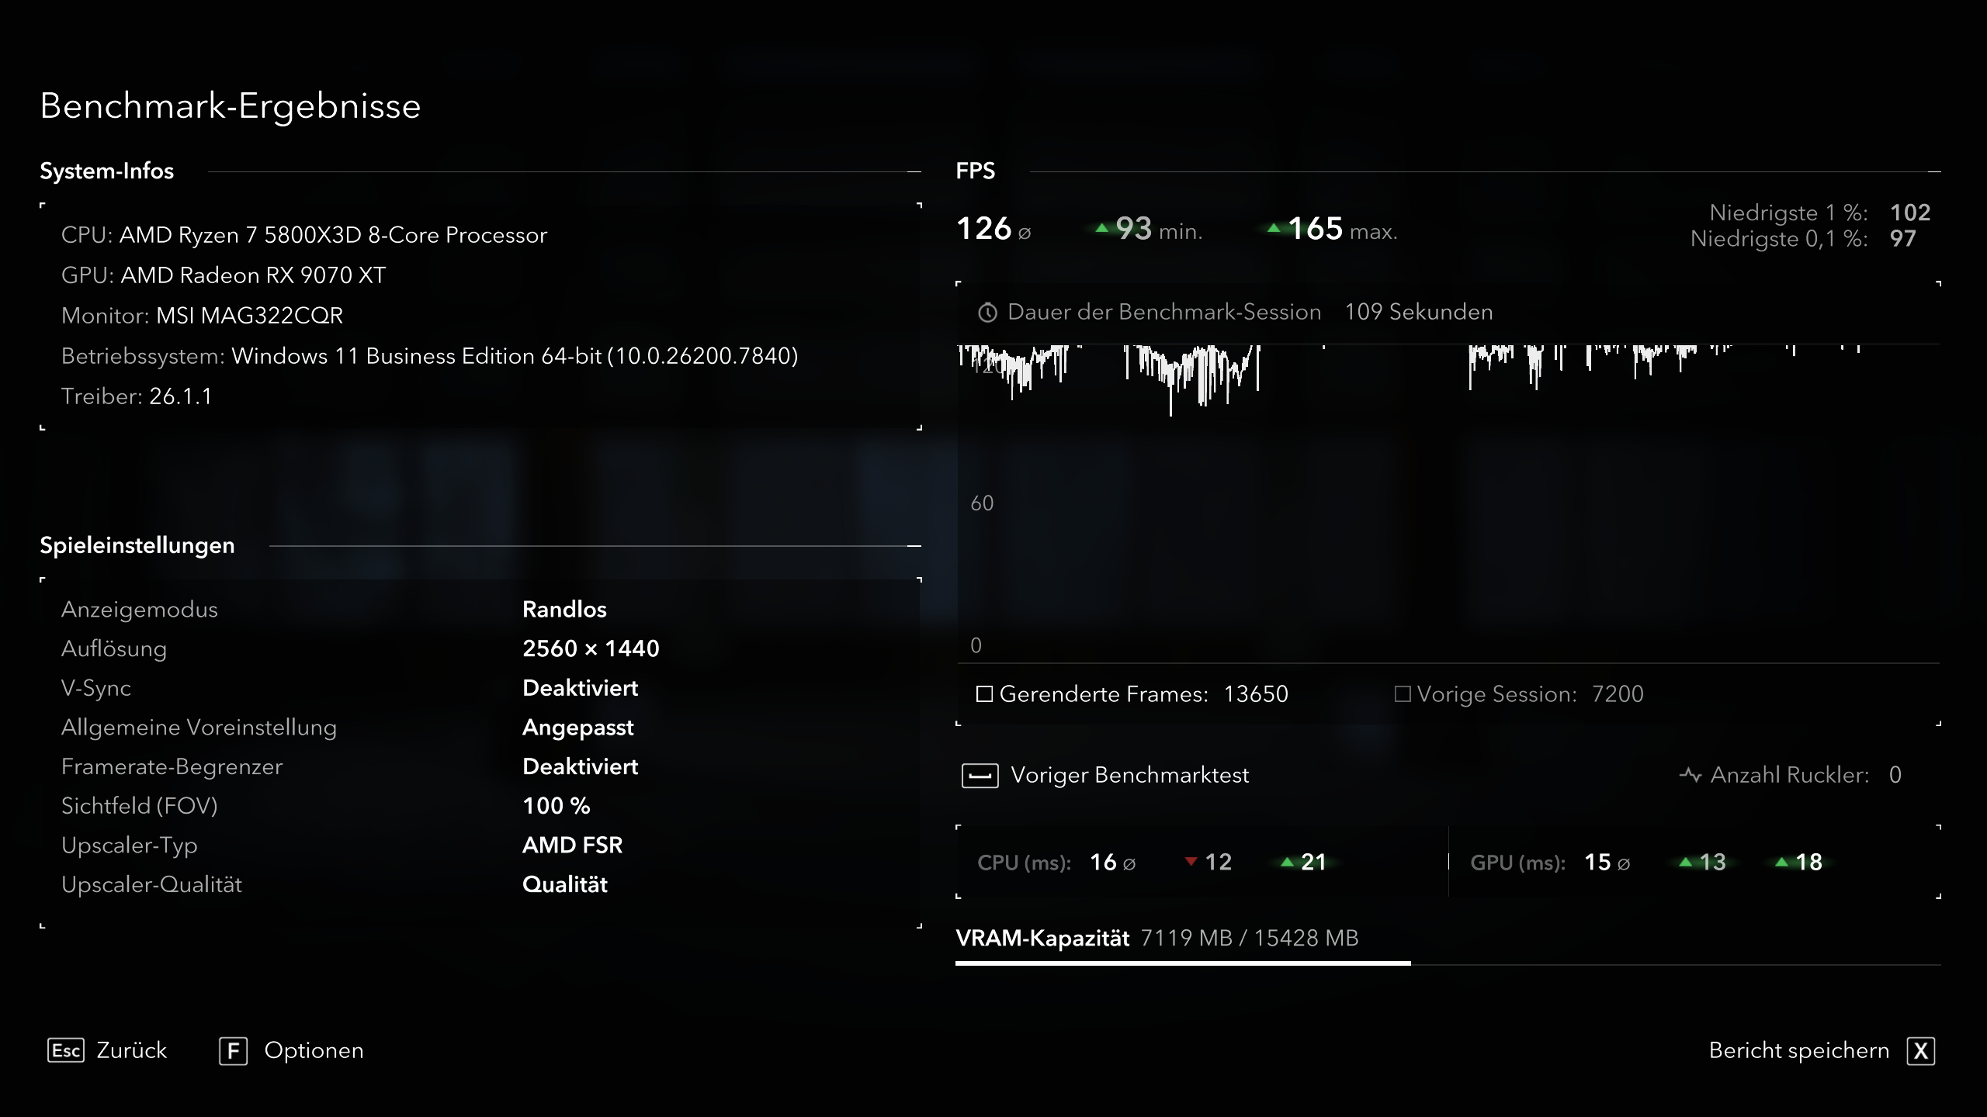Click the green arrow next to GPU 18 ms

[1781, 862]
